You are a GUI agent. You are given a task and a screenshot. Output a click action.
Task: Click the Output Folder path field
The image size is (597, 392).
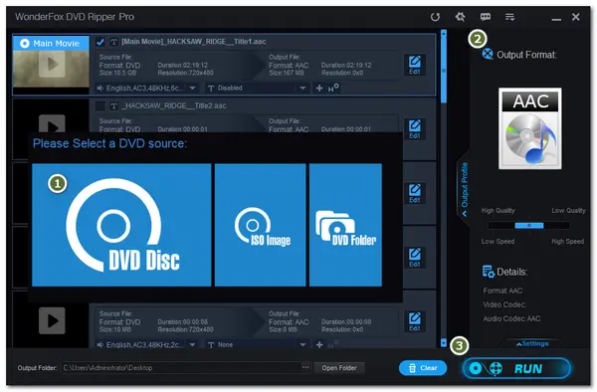[x=182, y=368]
